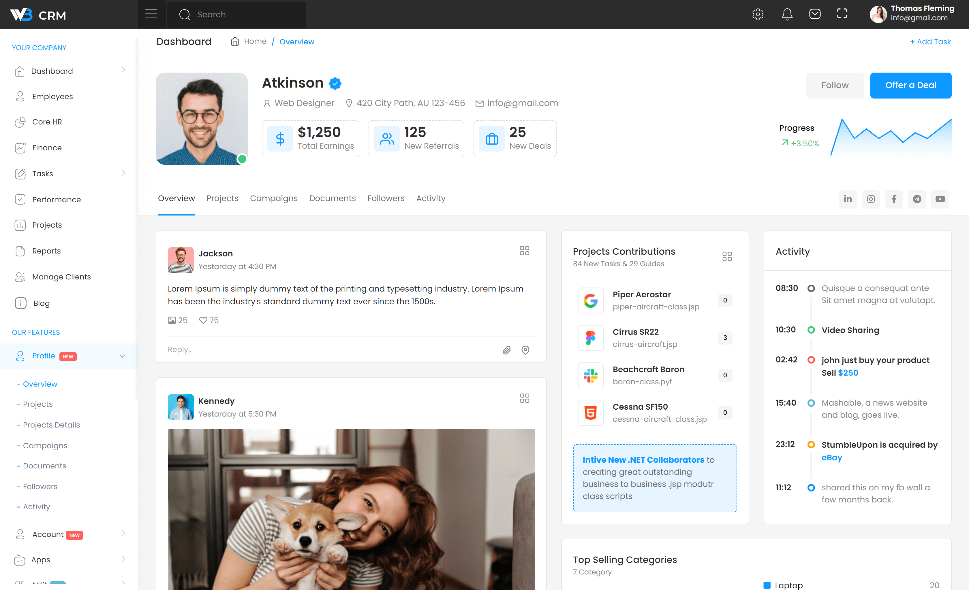Click the attachment paperclip in reply box
The image size is (969, 590).
[507, 350]
